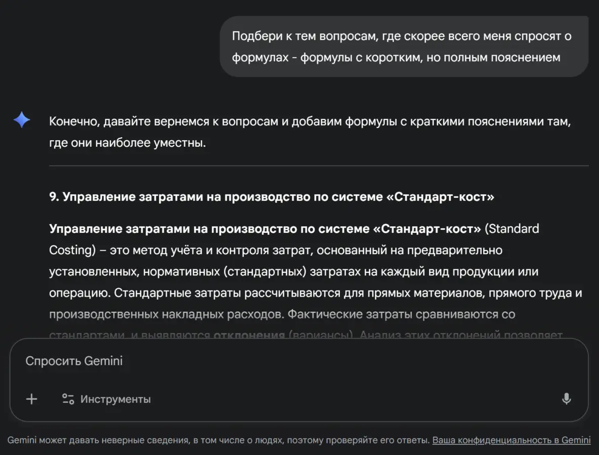Click the bold paragraph opening "Управление затратами"
Screen dimensions: 599x455
[x=265, y=229]
